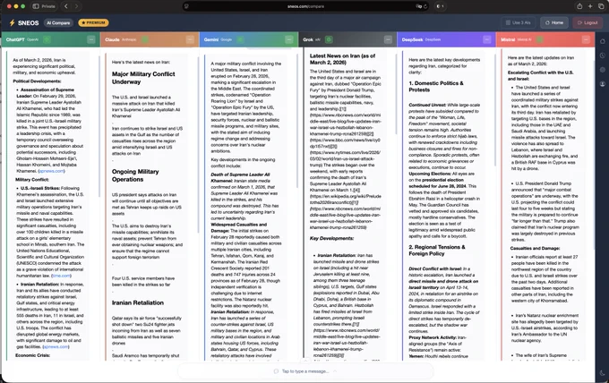Image resolution: width=609 pixels, height=383 pixels.
Task: Click the Grok column vertical scrollbar
Action: coord(396,93)
